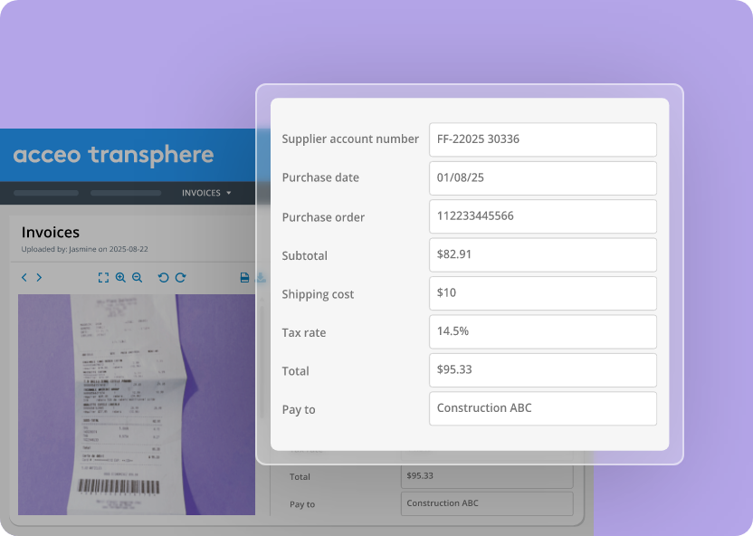This screenshot has width=753, height=536.
Task: Click the acceo transphere logo
Action: pos(113,155)
